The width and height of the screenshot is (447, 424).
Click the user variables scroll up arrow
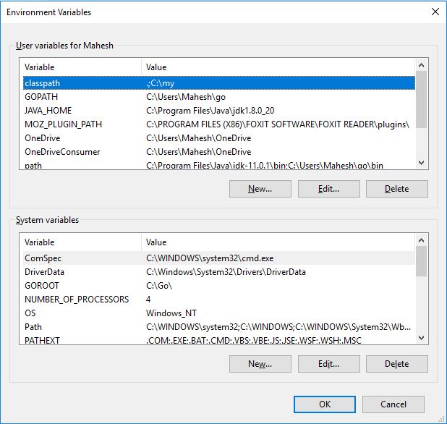[x=422, y=65]
